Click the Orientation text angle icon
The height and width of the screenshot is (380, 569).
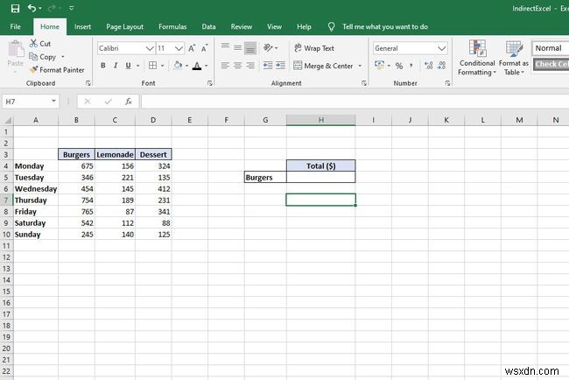[x=268, y=47]
